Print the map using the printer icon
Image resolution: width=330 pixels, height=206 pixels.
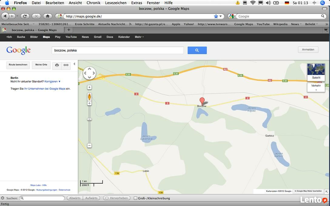[57, 65]
